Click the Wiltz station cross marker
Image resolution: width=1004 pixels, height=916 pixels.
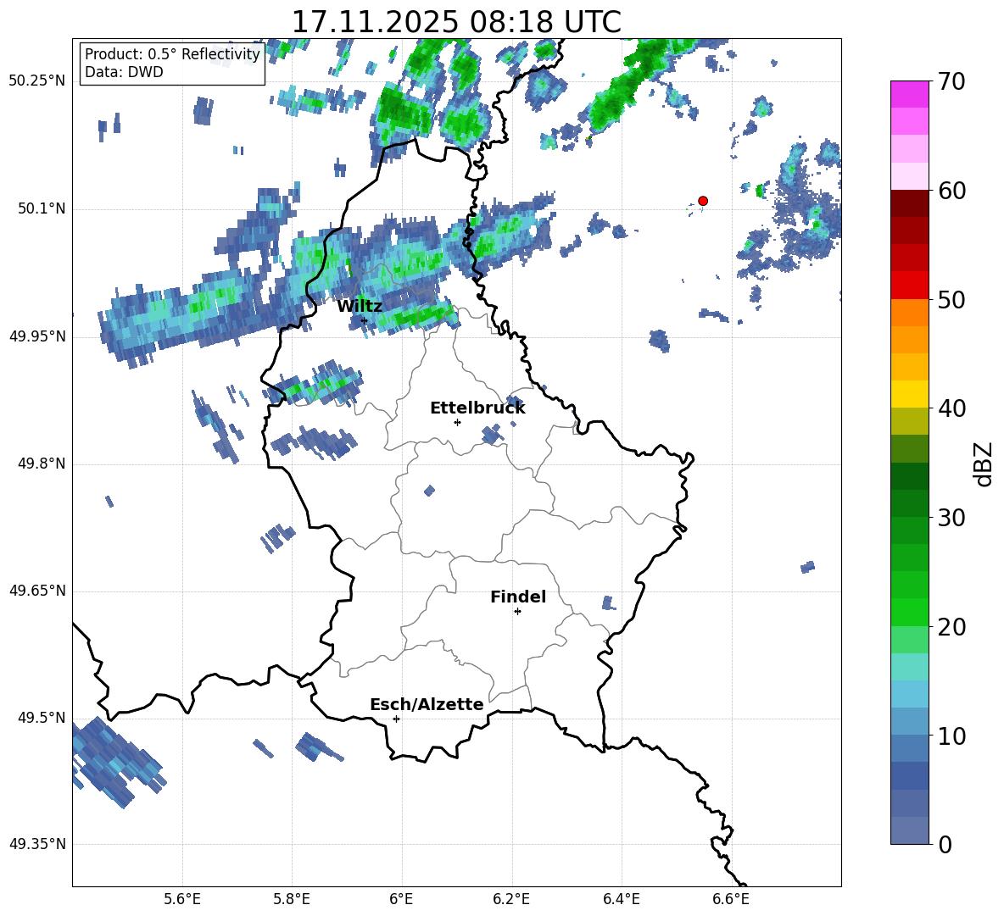coord(364,320)
